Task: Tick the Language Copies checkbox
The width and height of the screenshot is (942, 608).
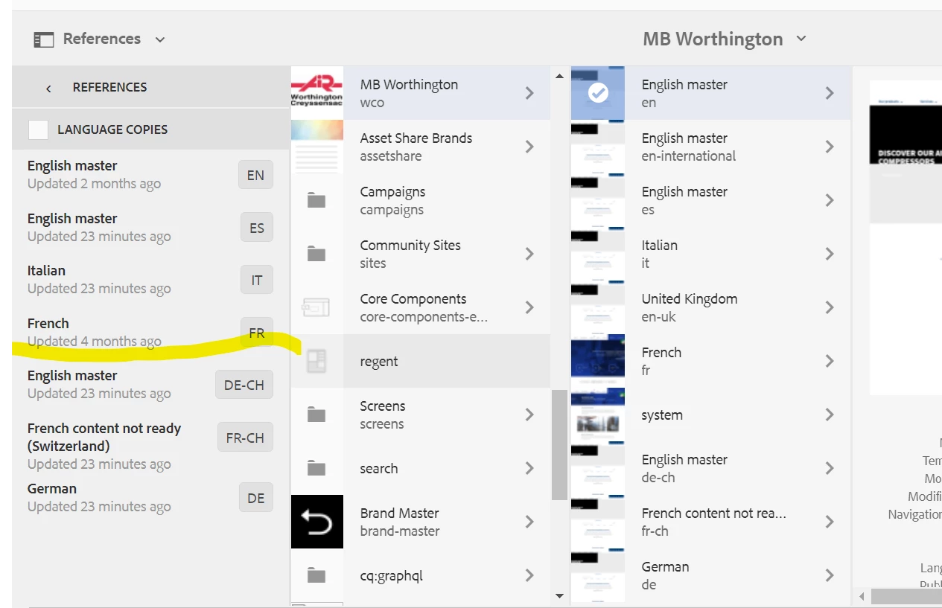Action: coord(39,129)
